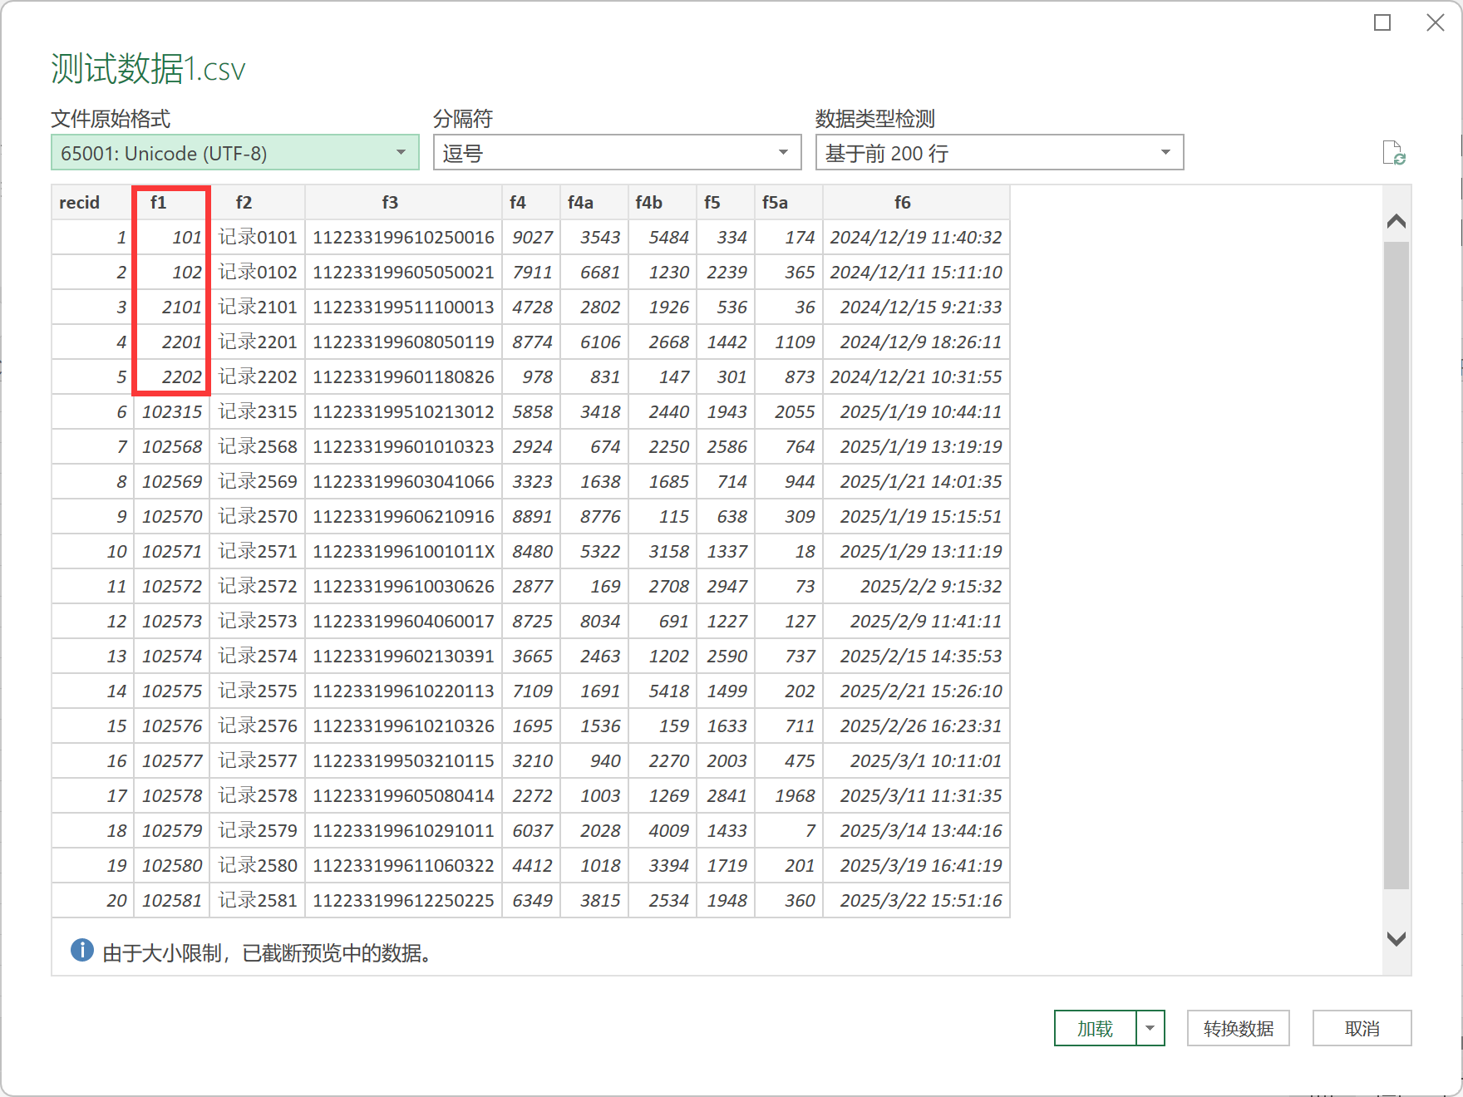Click the info icon beside truncation notice
The image size is (1463, 1097).
click(x=82, y=950)
